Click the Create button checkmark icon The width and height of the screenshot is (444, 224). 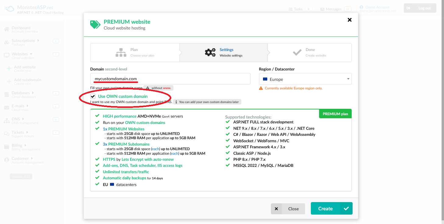click(346, 208)
